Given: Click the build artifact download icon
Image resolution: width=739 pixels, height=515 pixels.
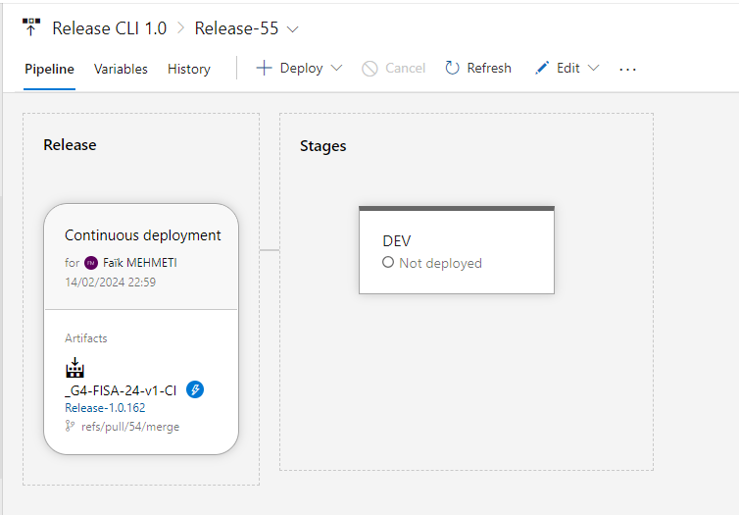Looking at the screenshot, I should pos(74,369).
